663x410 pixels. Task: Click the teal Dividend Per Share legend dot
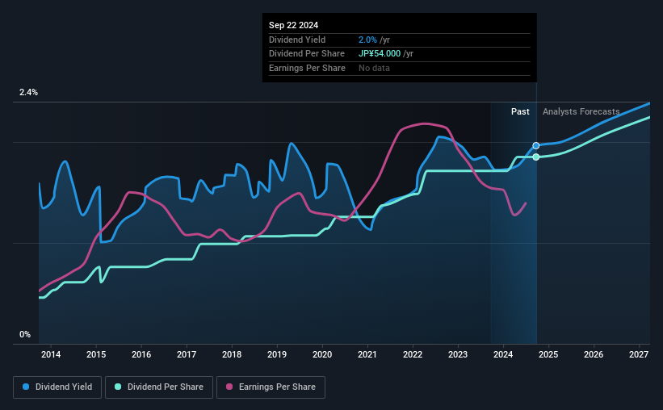tap(118, 387)
